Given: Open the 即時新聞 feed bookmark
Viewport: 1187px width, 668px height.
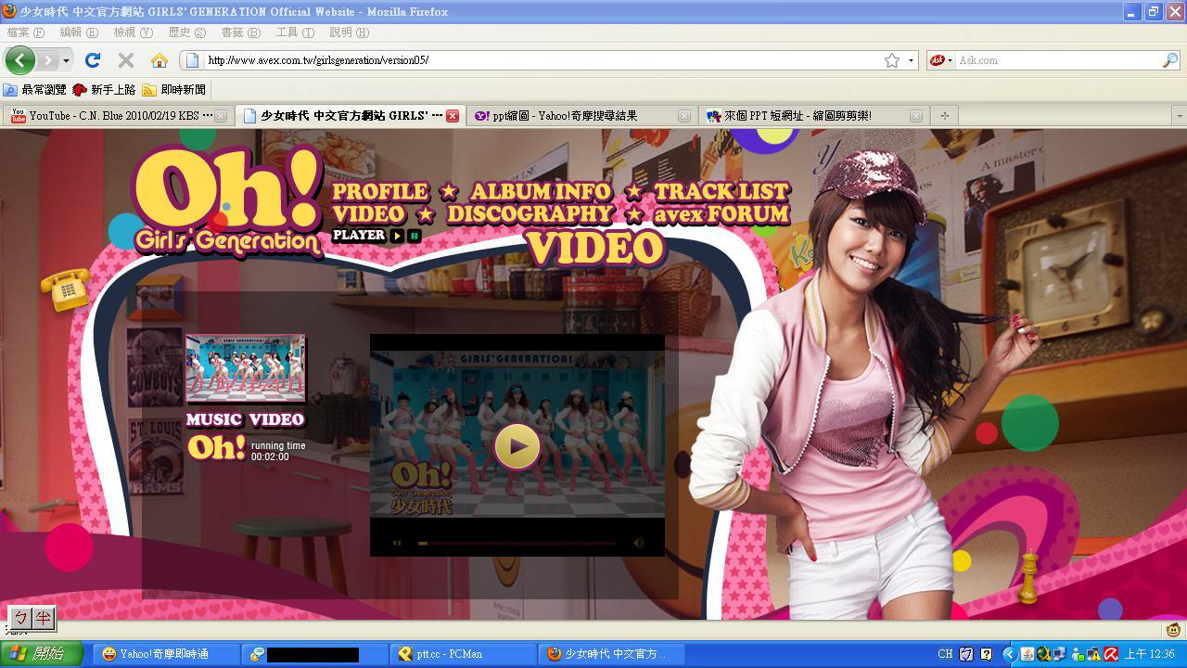Looking at the screenshot, I should 173,90.
